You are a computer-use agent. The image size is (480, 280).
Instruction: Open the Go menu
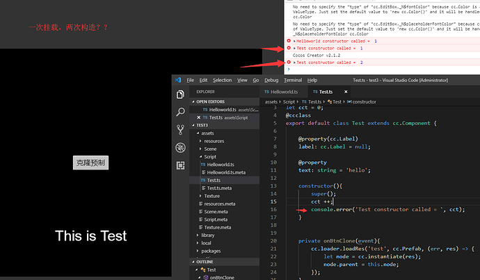point(256,80)
